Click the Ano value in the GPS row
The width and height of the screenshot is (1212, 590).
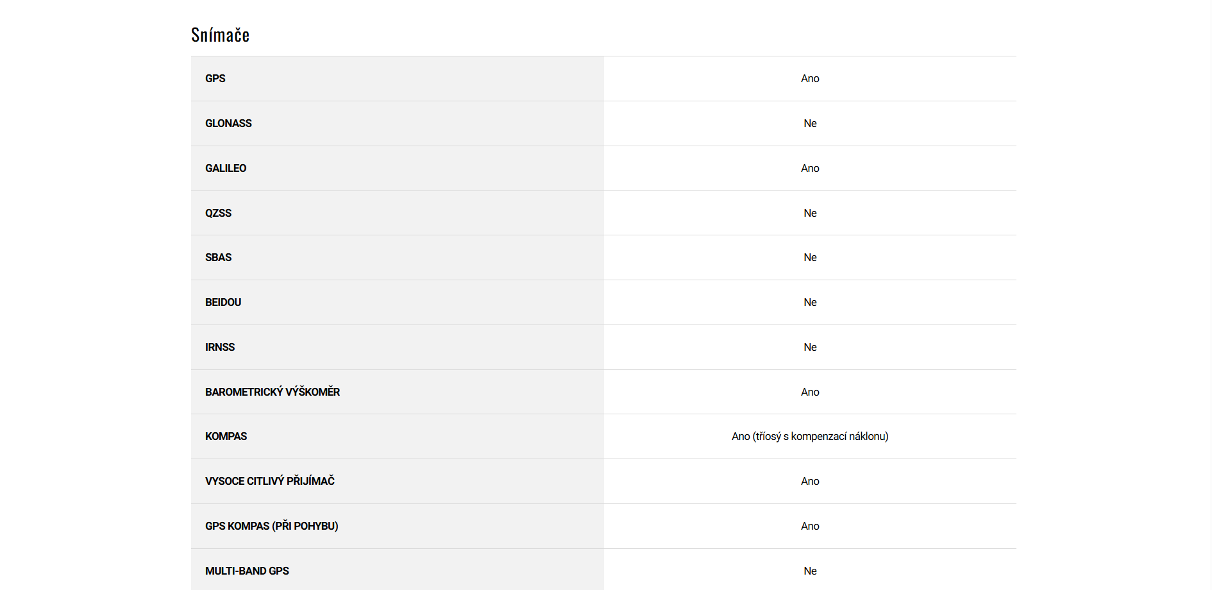click(810, 78)
